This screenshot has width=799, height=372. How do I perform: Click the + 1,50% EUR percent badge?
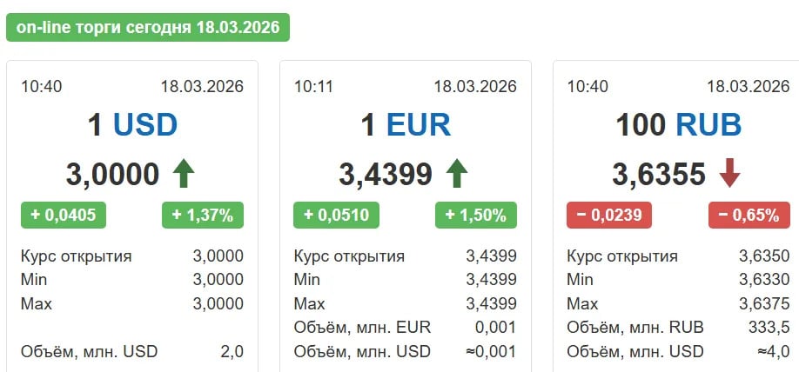coord(476,215)
